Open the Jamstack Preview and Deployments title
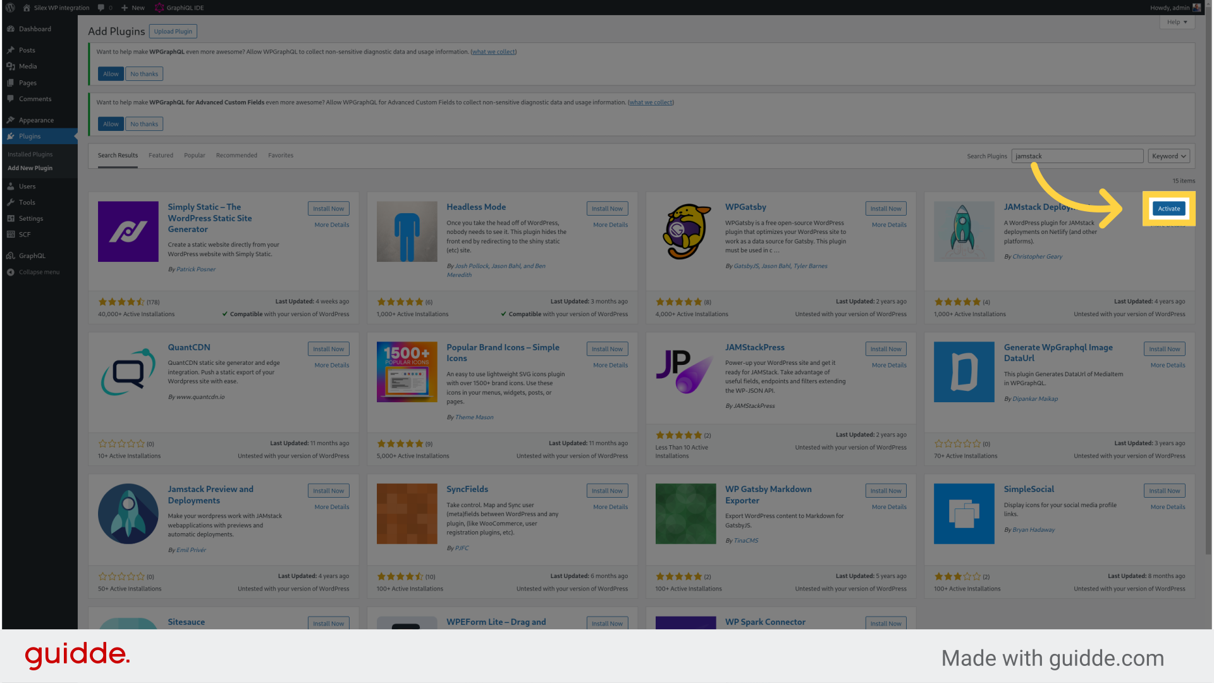Viewport: 1214px width, 683px height. click(211, 495)
